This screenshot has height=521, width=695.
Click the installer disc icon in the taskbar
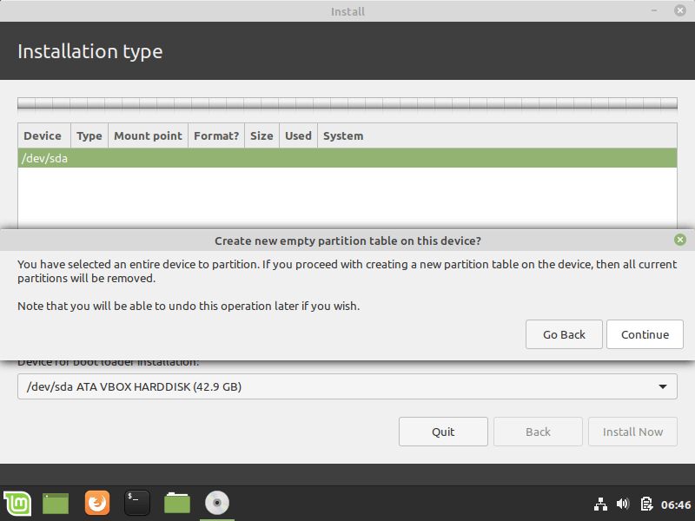point(216,504)
